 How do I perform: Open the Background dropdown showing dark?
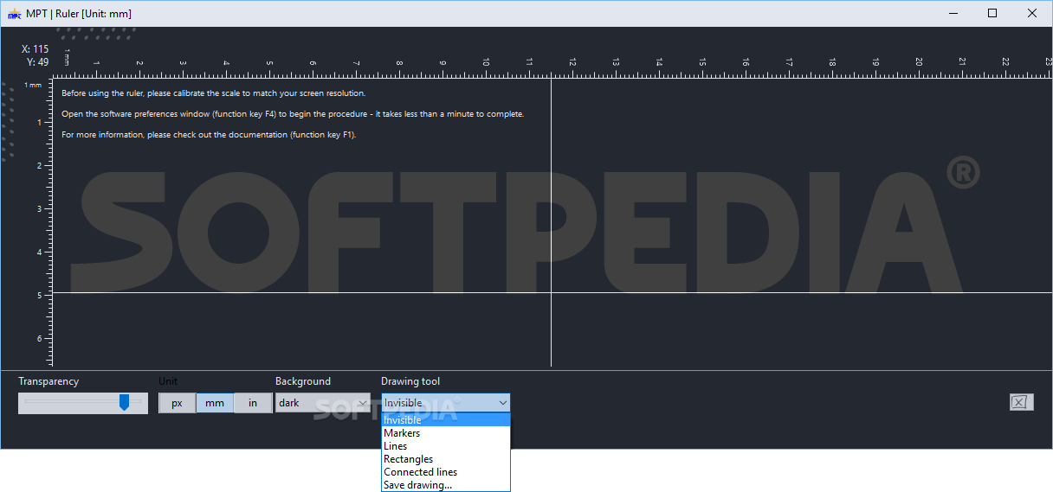click(x=323, y=403)
